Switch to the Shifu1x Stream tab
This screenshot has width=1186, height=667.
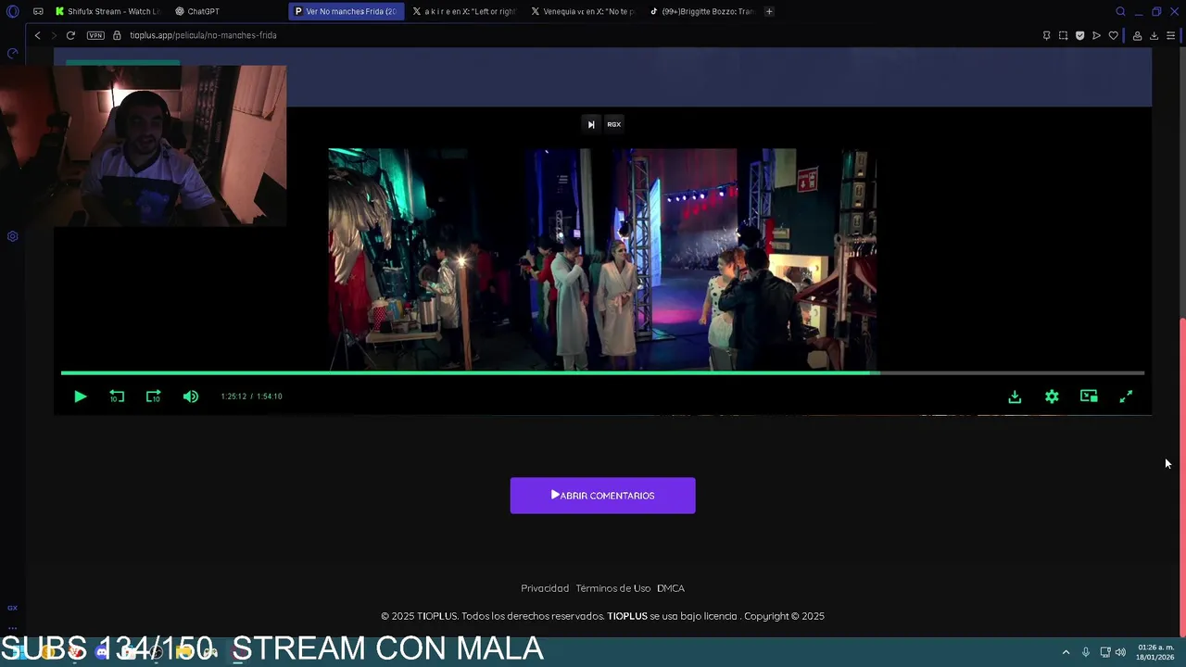tap(107, 11)
